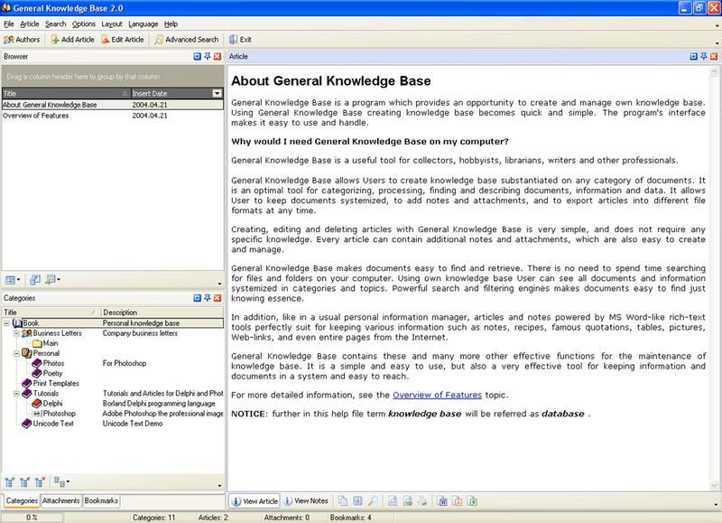Viewport: 722px width, 523px height.
Task: Click Add Article in the toolbar
Action: (x=73, y=40)
